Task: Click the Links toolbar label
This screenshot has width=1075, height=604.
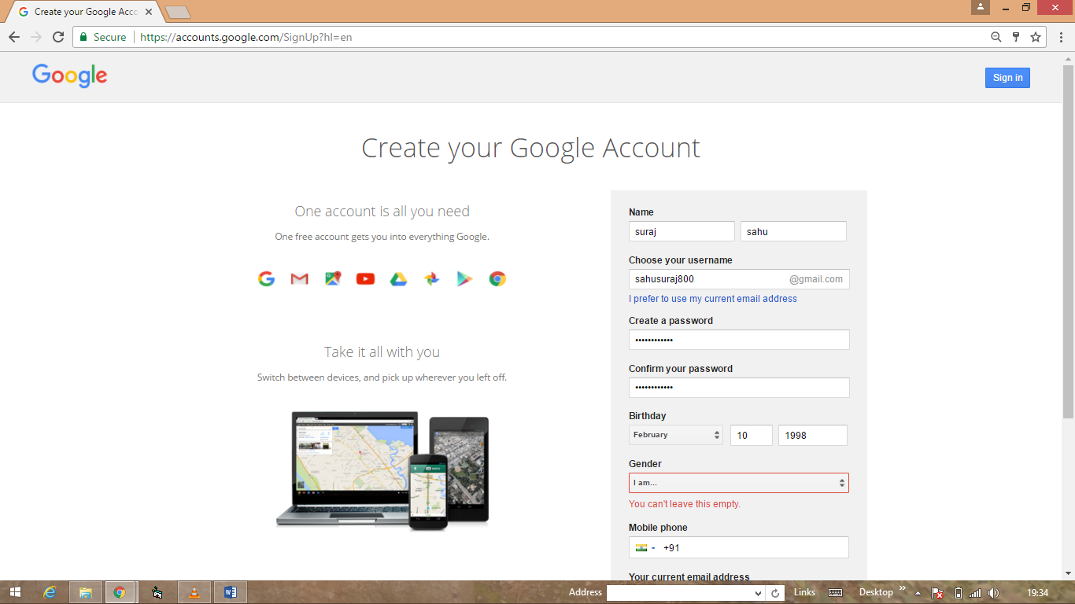Action: click(805, 592)
